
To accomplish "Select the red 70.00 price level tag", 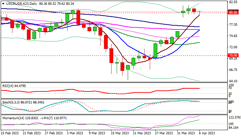I will point(233,55).
